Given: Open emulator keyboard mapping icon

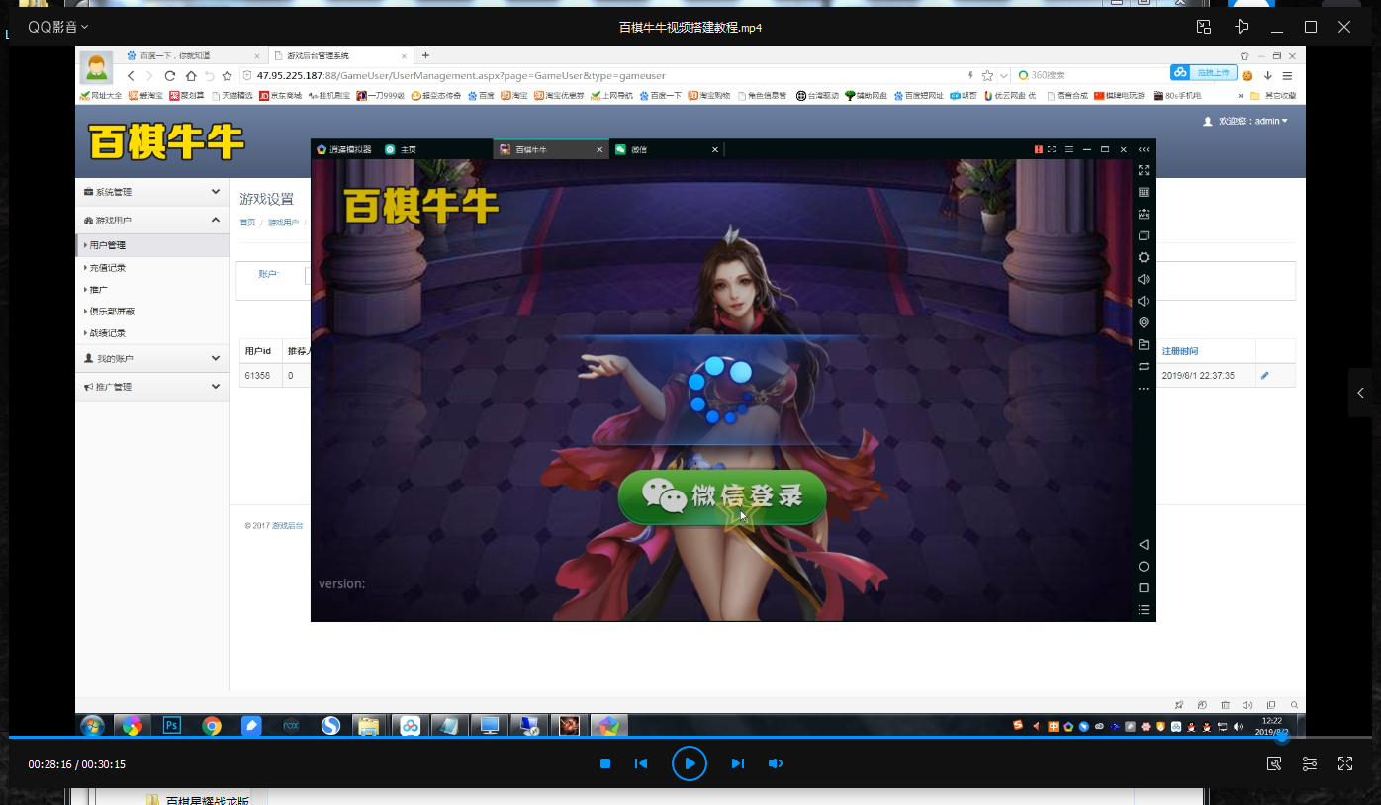Looking at the screenshot, I should (1144, 192).
